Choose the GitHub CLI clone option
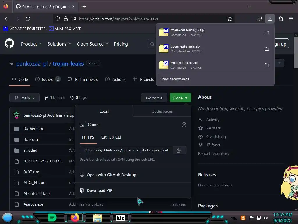 (x=111, y=137)
